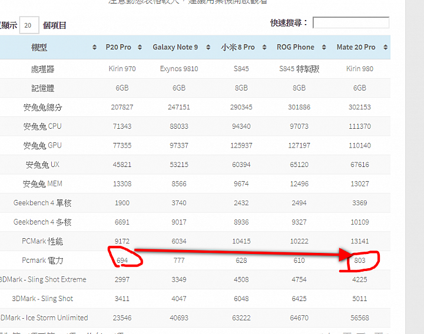Click the 3740 Geekbench single-core score
Screen dimensions: 424x334
coord(179,203)
